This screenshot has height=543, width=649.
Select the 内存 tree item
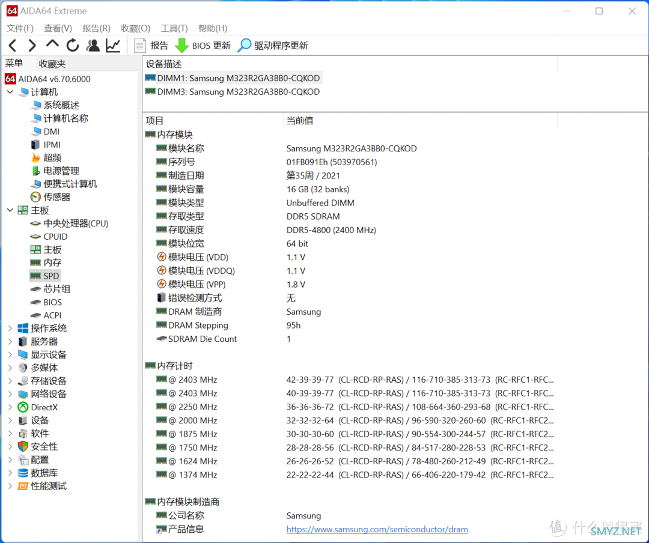click(46, 262)
